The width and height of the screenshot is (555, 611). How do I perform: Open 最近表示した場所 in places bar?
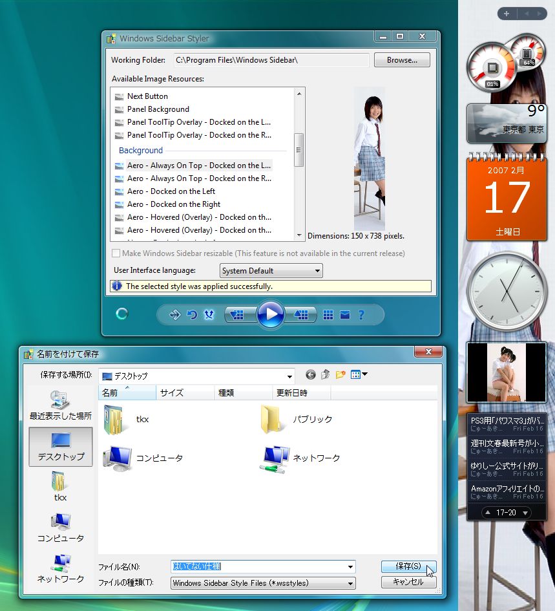[x=60, y=405]
